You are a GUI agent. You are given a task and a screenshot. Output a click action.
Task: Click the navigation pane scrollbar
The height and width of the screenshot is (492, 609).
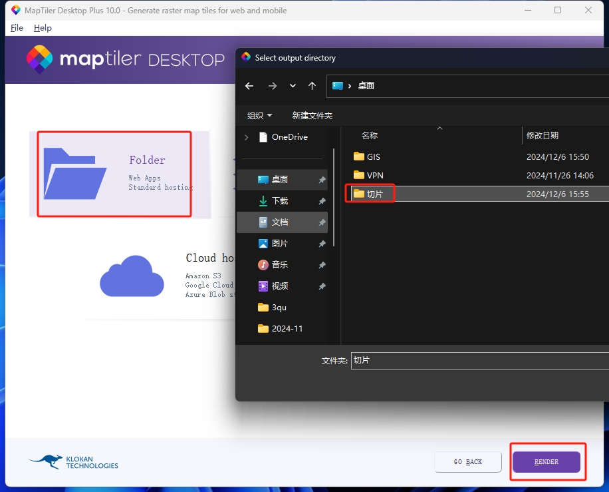click(334, 198)
